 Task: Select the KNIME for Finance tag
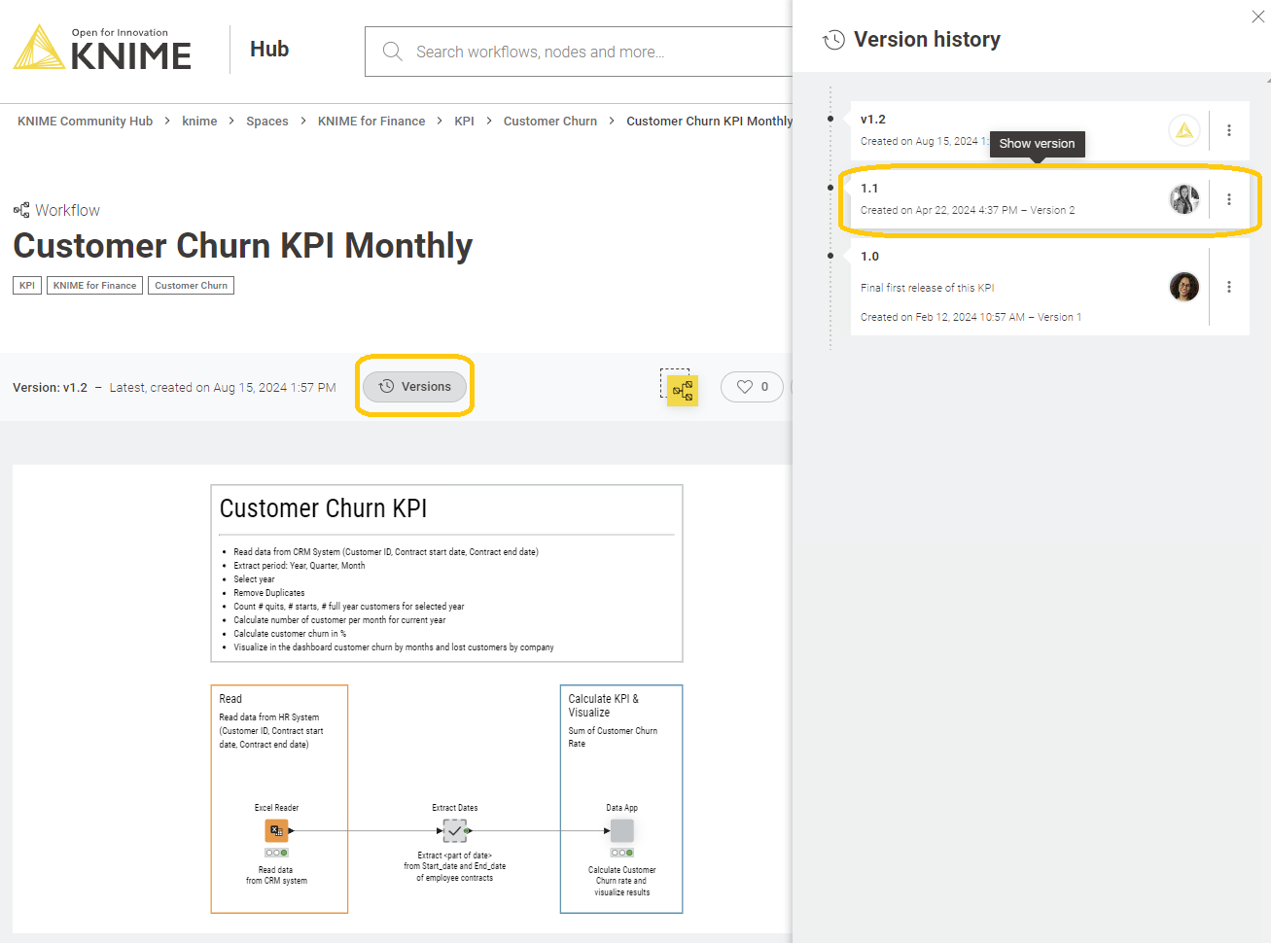(x=93, y=285)
